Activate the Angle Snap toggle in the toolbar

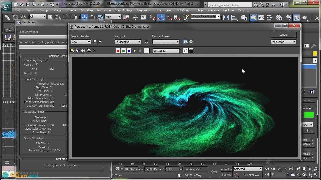pos(161,18)
